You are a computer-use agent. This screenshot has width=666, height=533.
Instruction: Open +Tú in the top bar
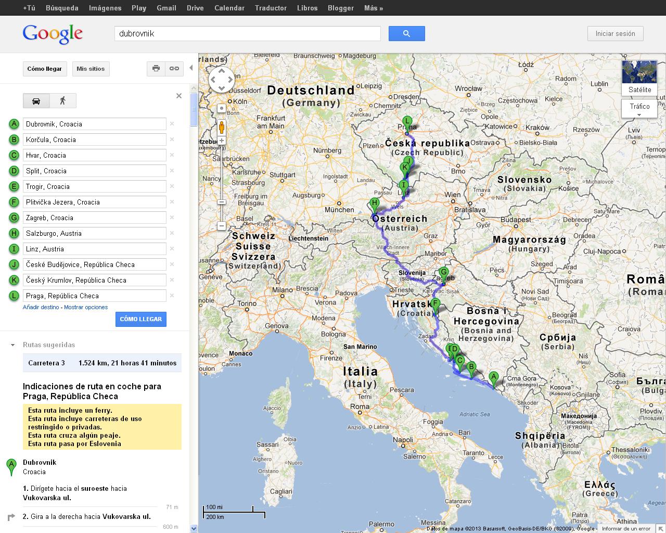point(29,8)
